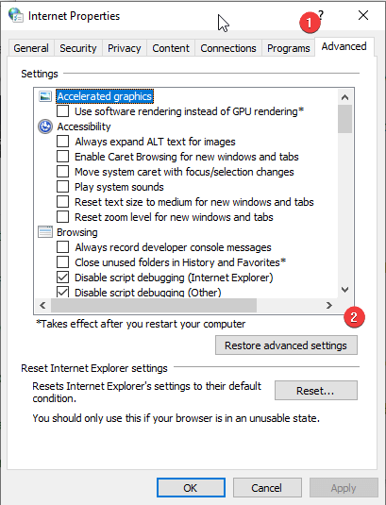Click the settings list scroll up arrow
386x505 pixels.
pyautogui.click(x=344, y=97)
